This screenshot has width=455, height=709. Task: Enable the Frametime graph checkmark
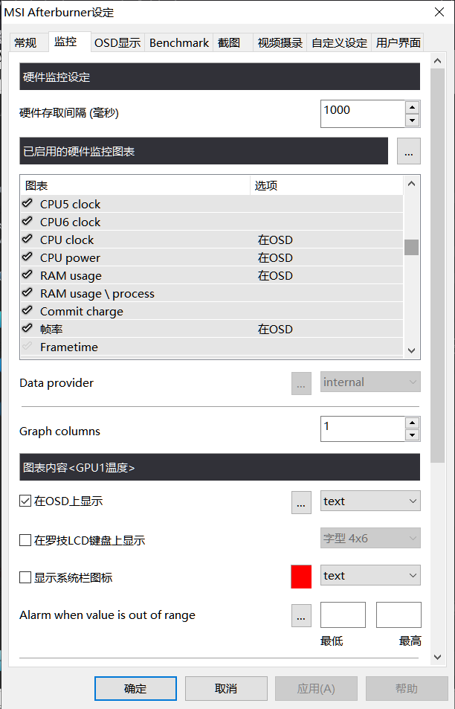27,346
